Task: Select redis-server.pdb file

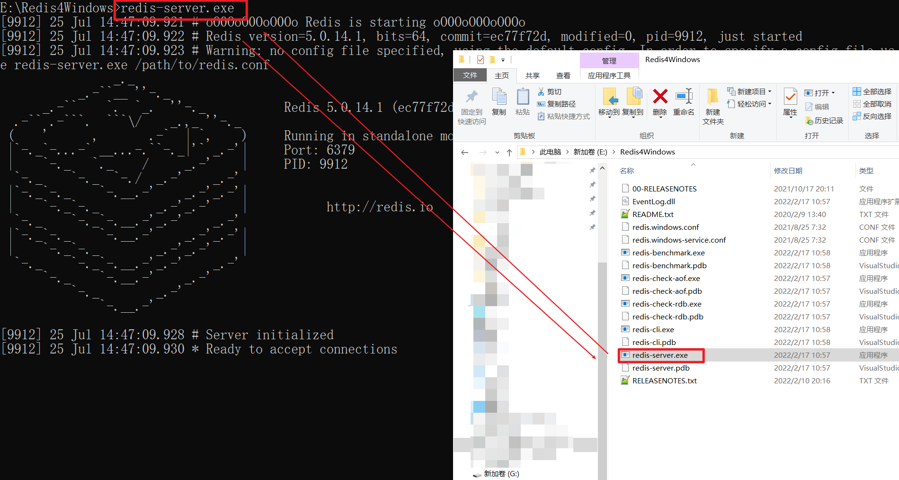Action: pos(661,368)
